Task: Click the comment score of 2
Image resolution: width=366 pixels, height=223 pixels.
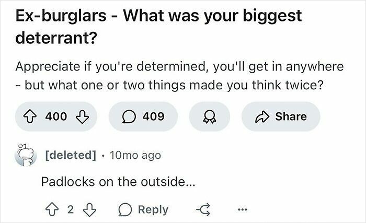Action: [x=71, y=209]
